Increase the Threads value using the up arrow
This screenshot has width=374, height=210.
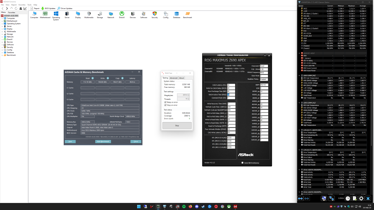(x=188, y=98)
